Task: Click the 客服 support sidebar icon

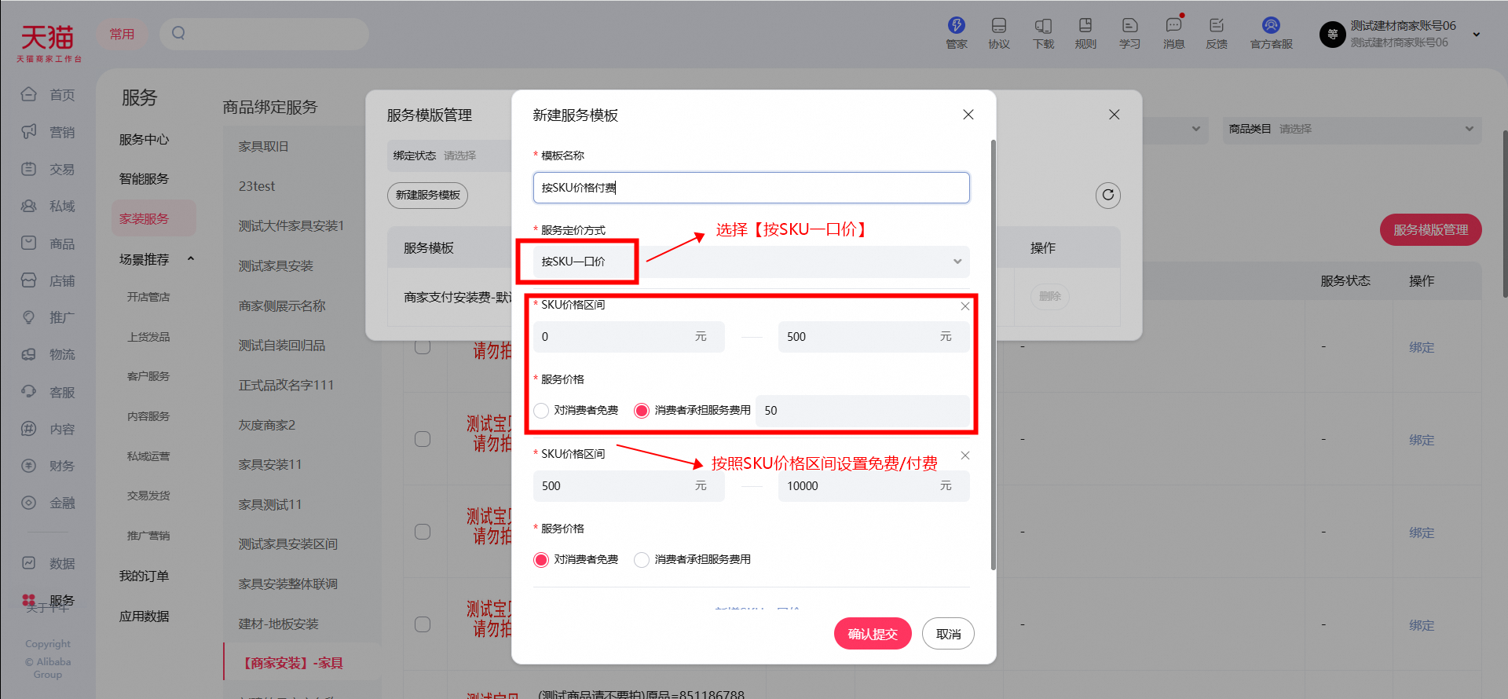Action: click(x=29, y=392)
